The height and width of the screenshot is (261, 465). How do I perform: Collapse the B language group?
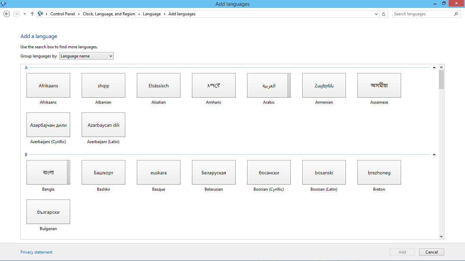click(x=434, y=155)
